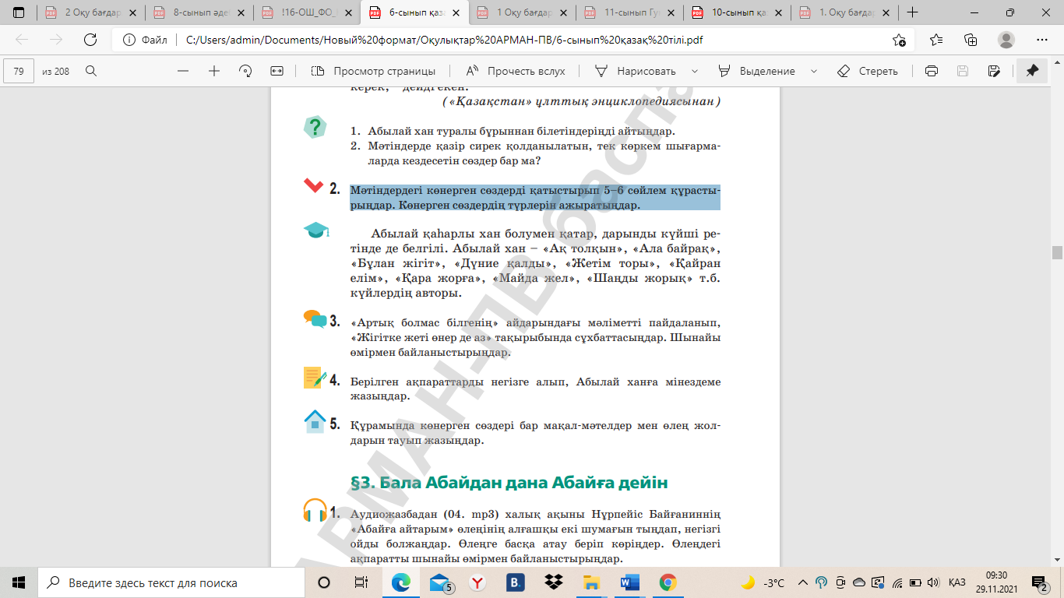Expand the Highlight options arrow
This screenshot has width=1064, height=598.
[814, 71]
